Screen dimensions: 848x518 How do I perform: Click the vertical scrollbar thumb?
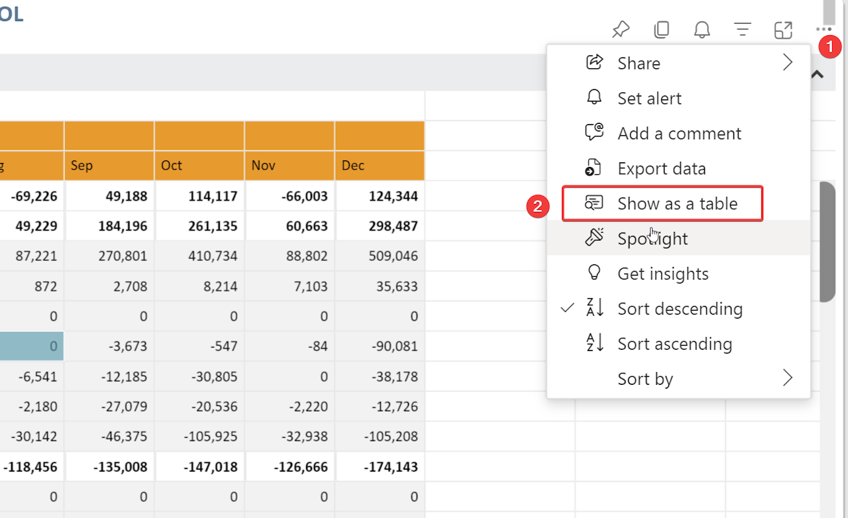click(827, 242)
